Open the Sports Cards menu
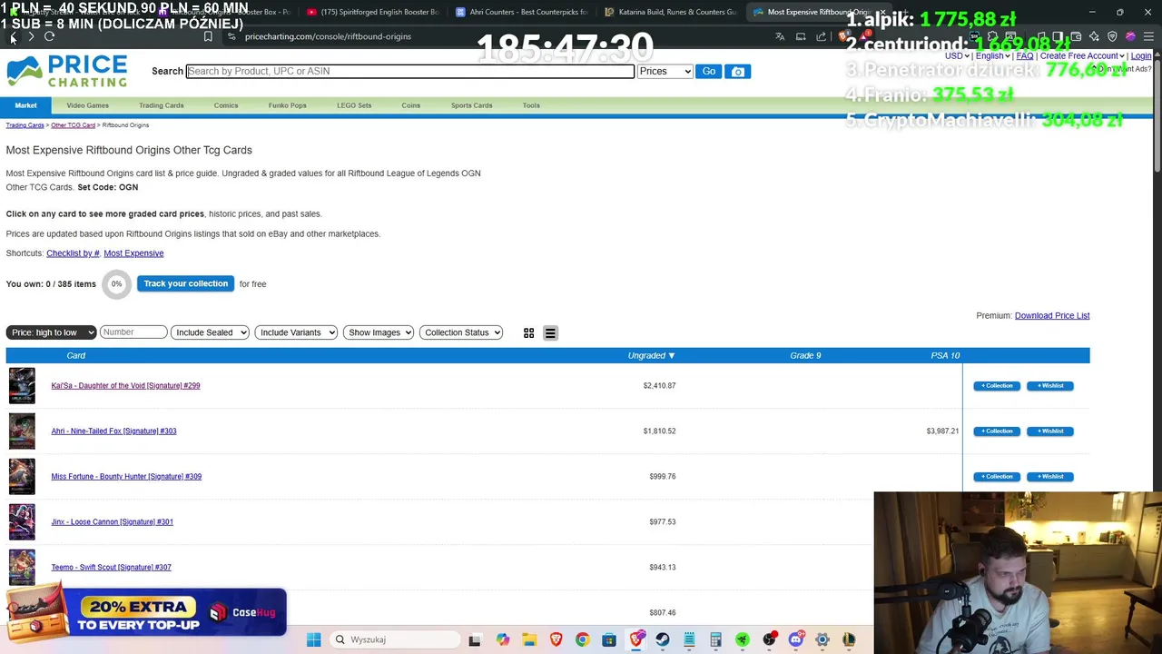The height and width of the screenshot is (654, 1162). pos(472,105)
